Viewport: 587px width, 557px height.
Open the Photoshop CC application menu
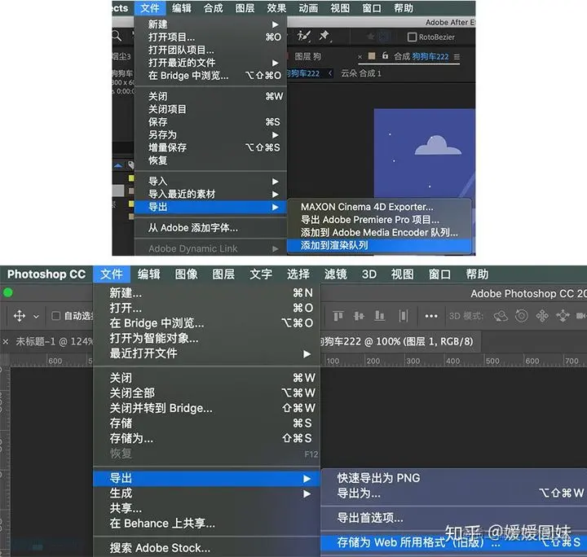(46, 274)
